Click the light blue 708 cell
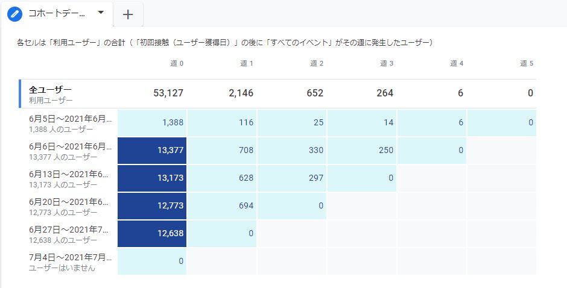 click(222, 151)
